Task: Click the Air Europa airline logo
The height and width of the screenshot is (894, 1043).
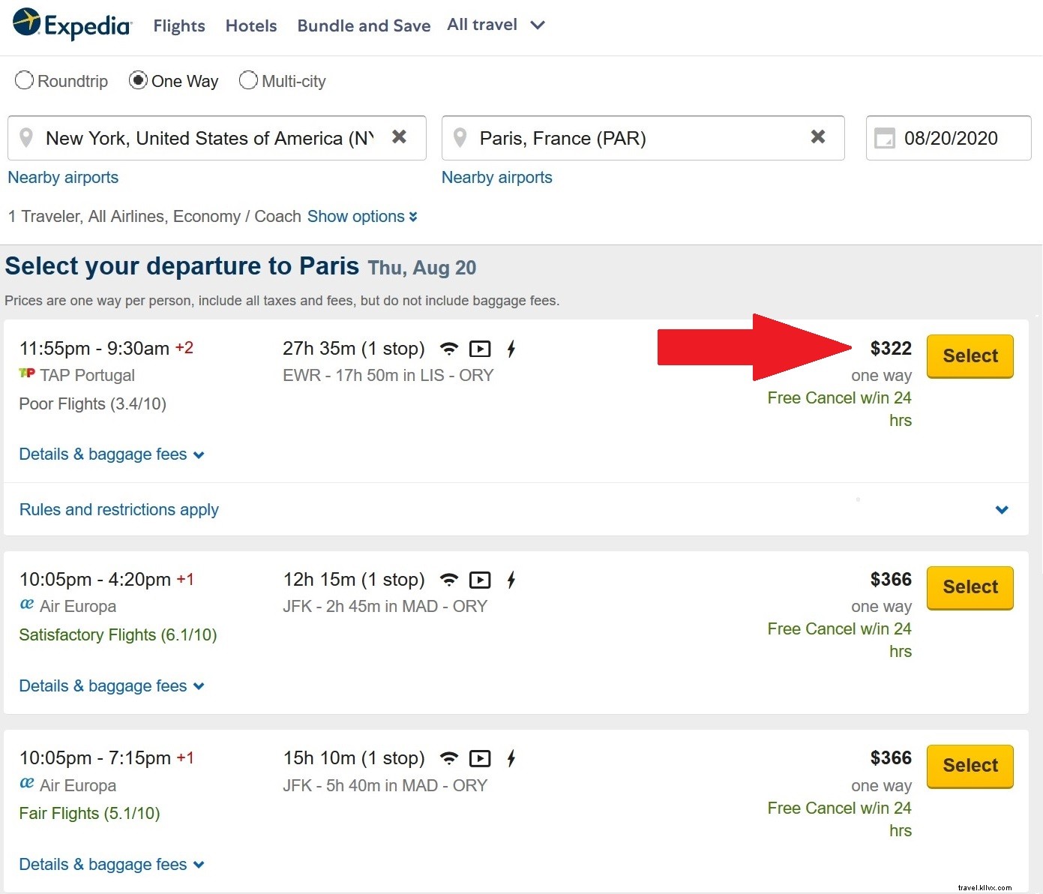Action: 27,604
